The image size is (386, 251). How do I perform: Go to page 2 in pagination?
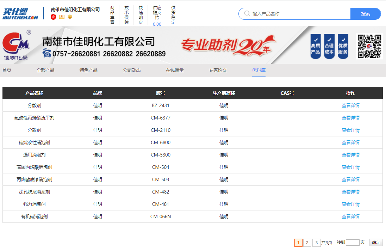click(307, 243)
